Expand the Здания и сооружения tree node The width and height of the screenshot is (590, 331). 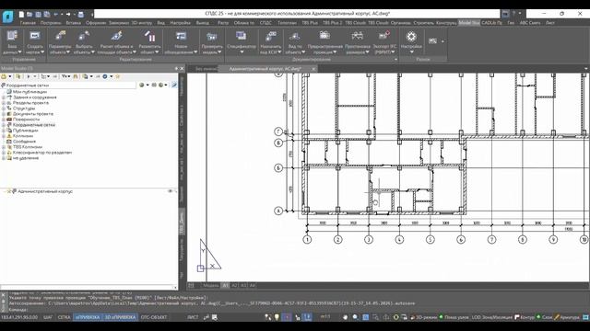[4, 97]
